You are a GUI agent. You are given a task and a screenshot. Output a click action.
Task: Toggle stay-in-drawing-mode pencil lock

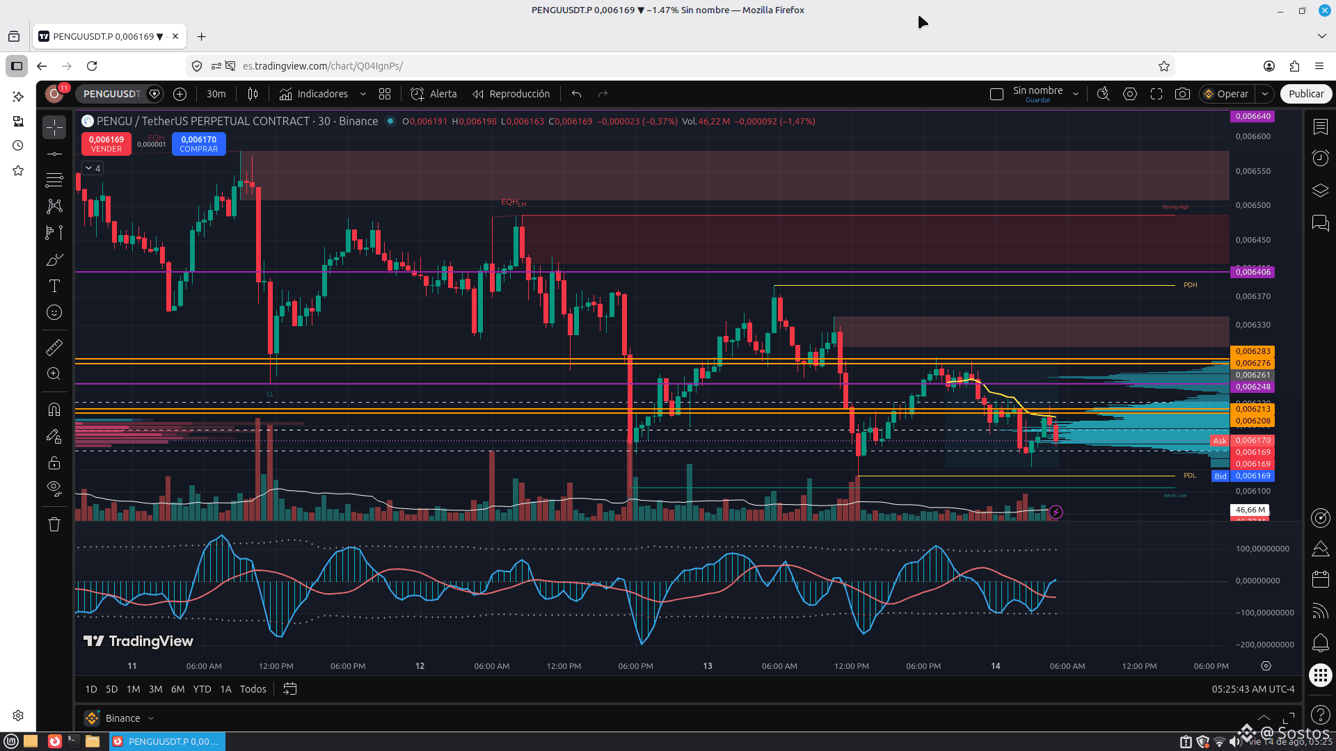[54, 436]
